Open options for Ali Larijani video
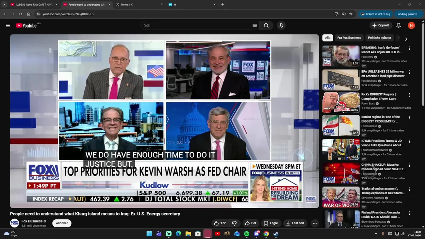The image size is (425, 239). (x=409, y=48)
